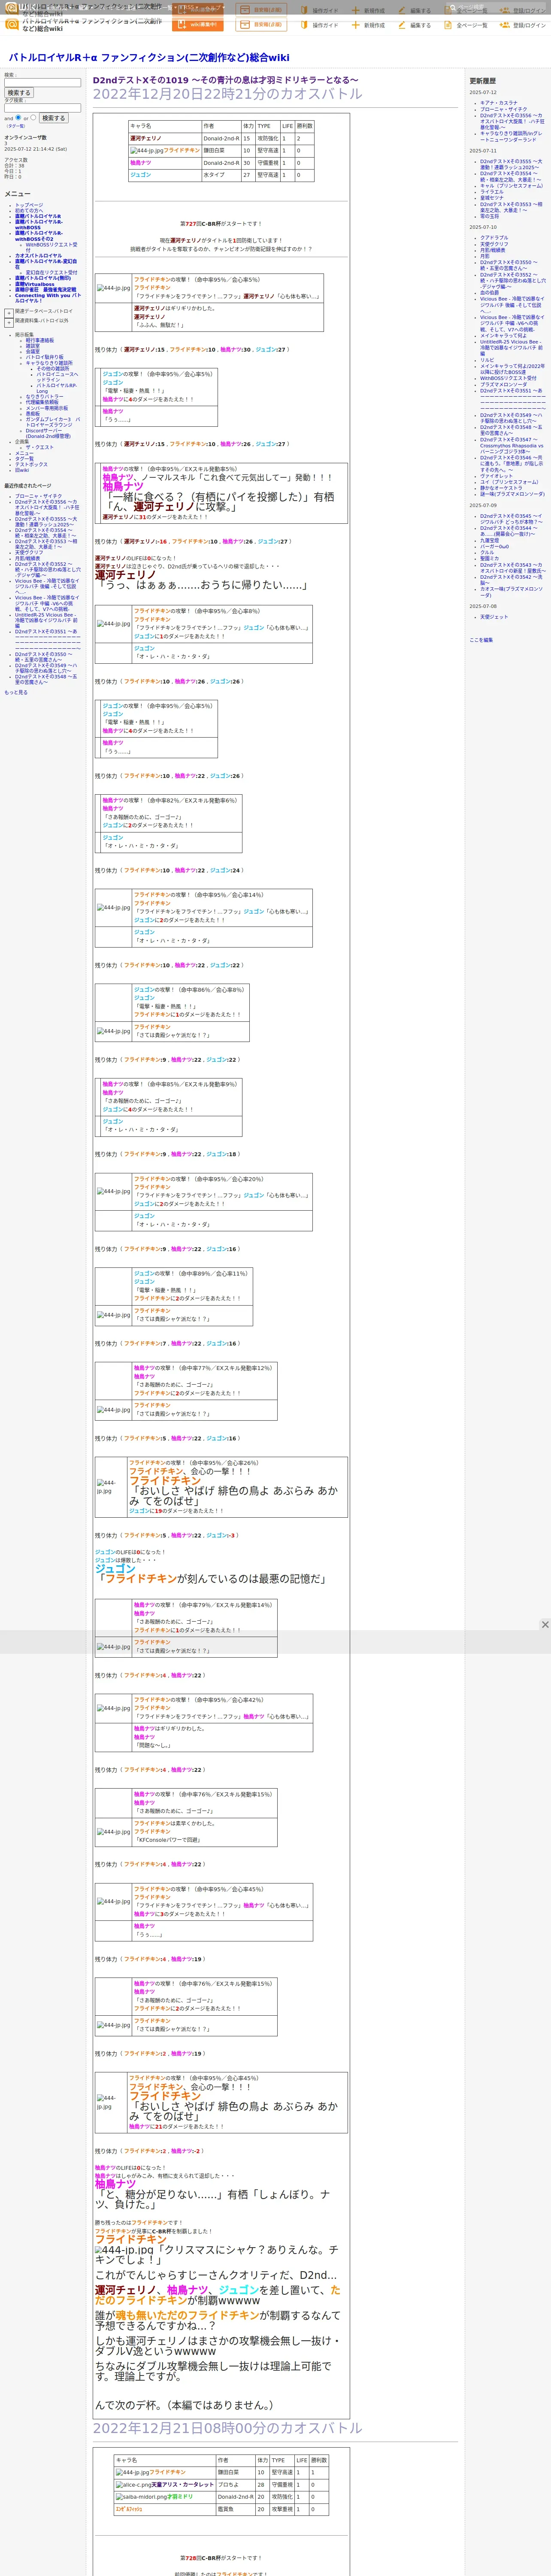Open 零の玉将 in 更新履歴
The image size is (551, 2576).
(489, 216)
